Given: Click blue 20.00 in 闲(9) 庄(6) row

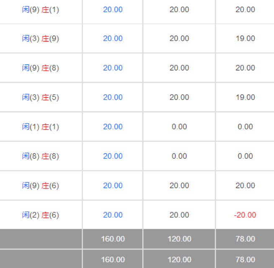Looking at the screenshot, I should (113, 186).
